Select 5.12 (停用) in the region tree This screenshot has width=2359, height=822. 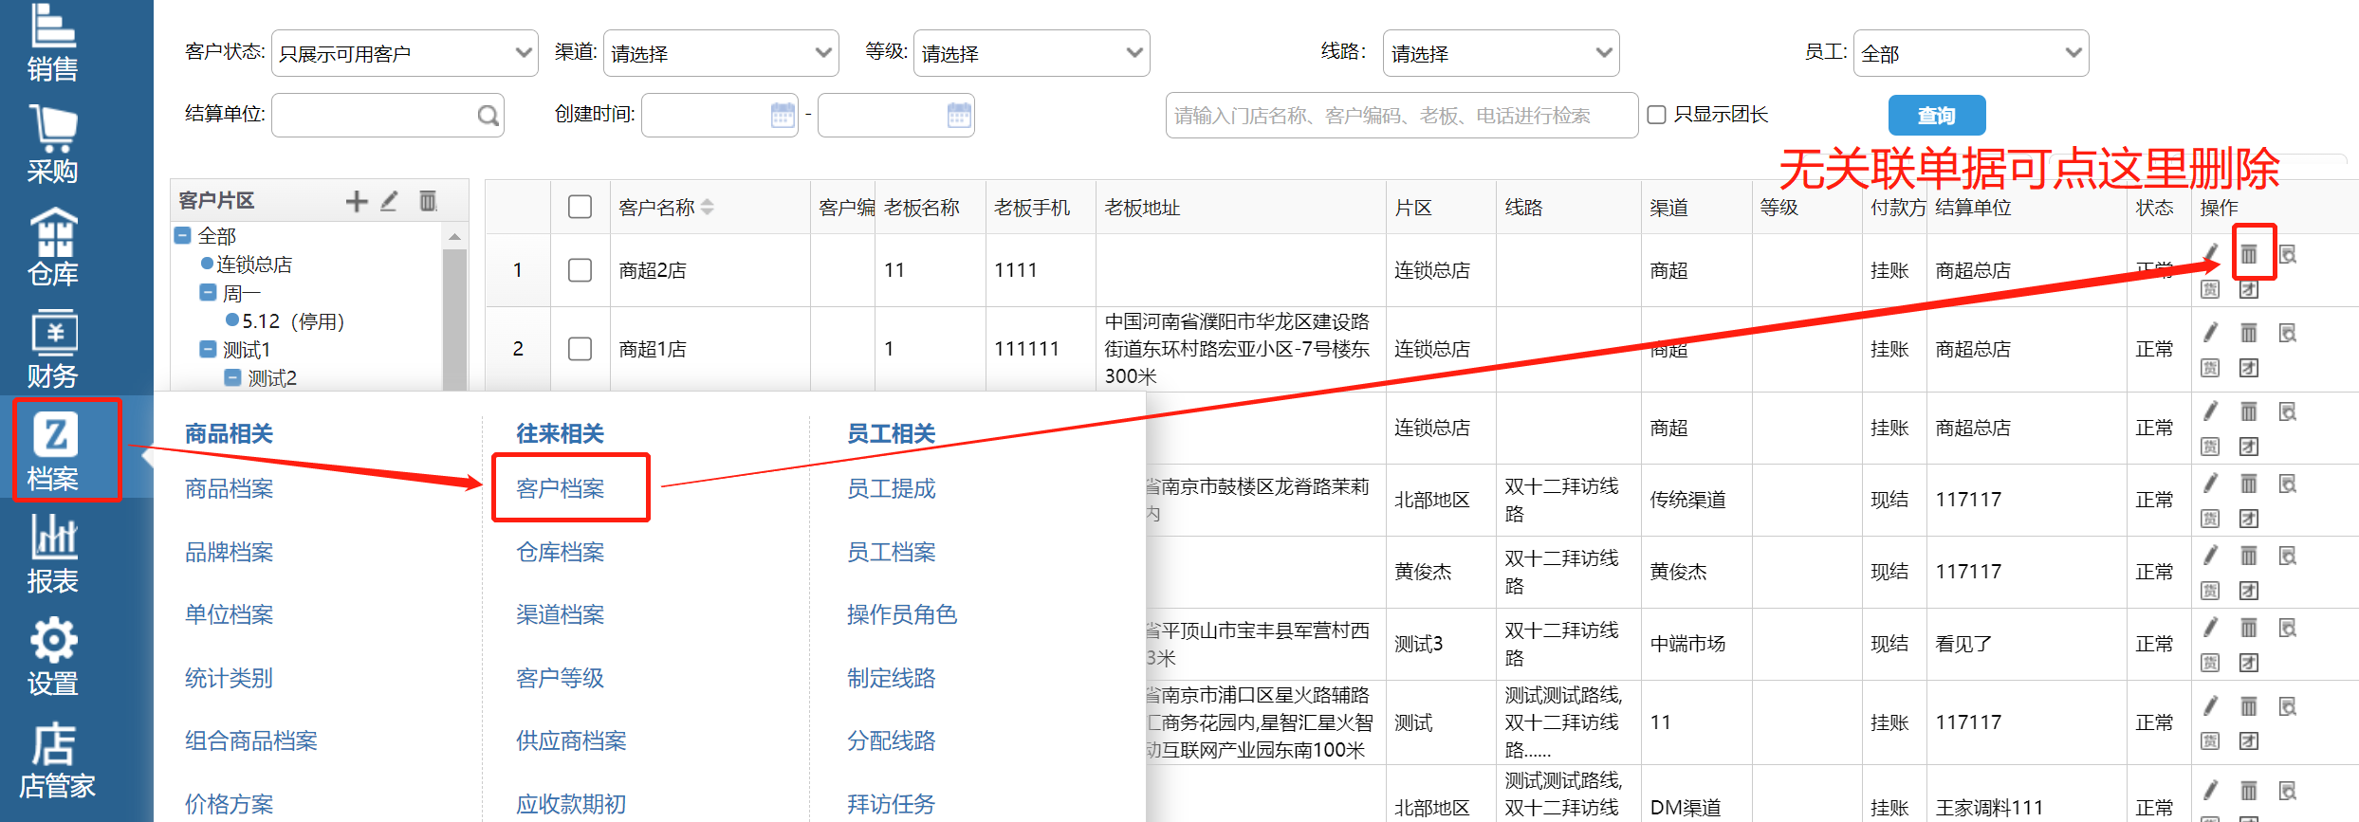pos(293,320)
